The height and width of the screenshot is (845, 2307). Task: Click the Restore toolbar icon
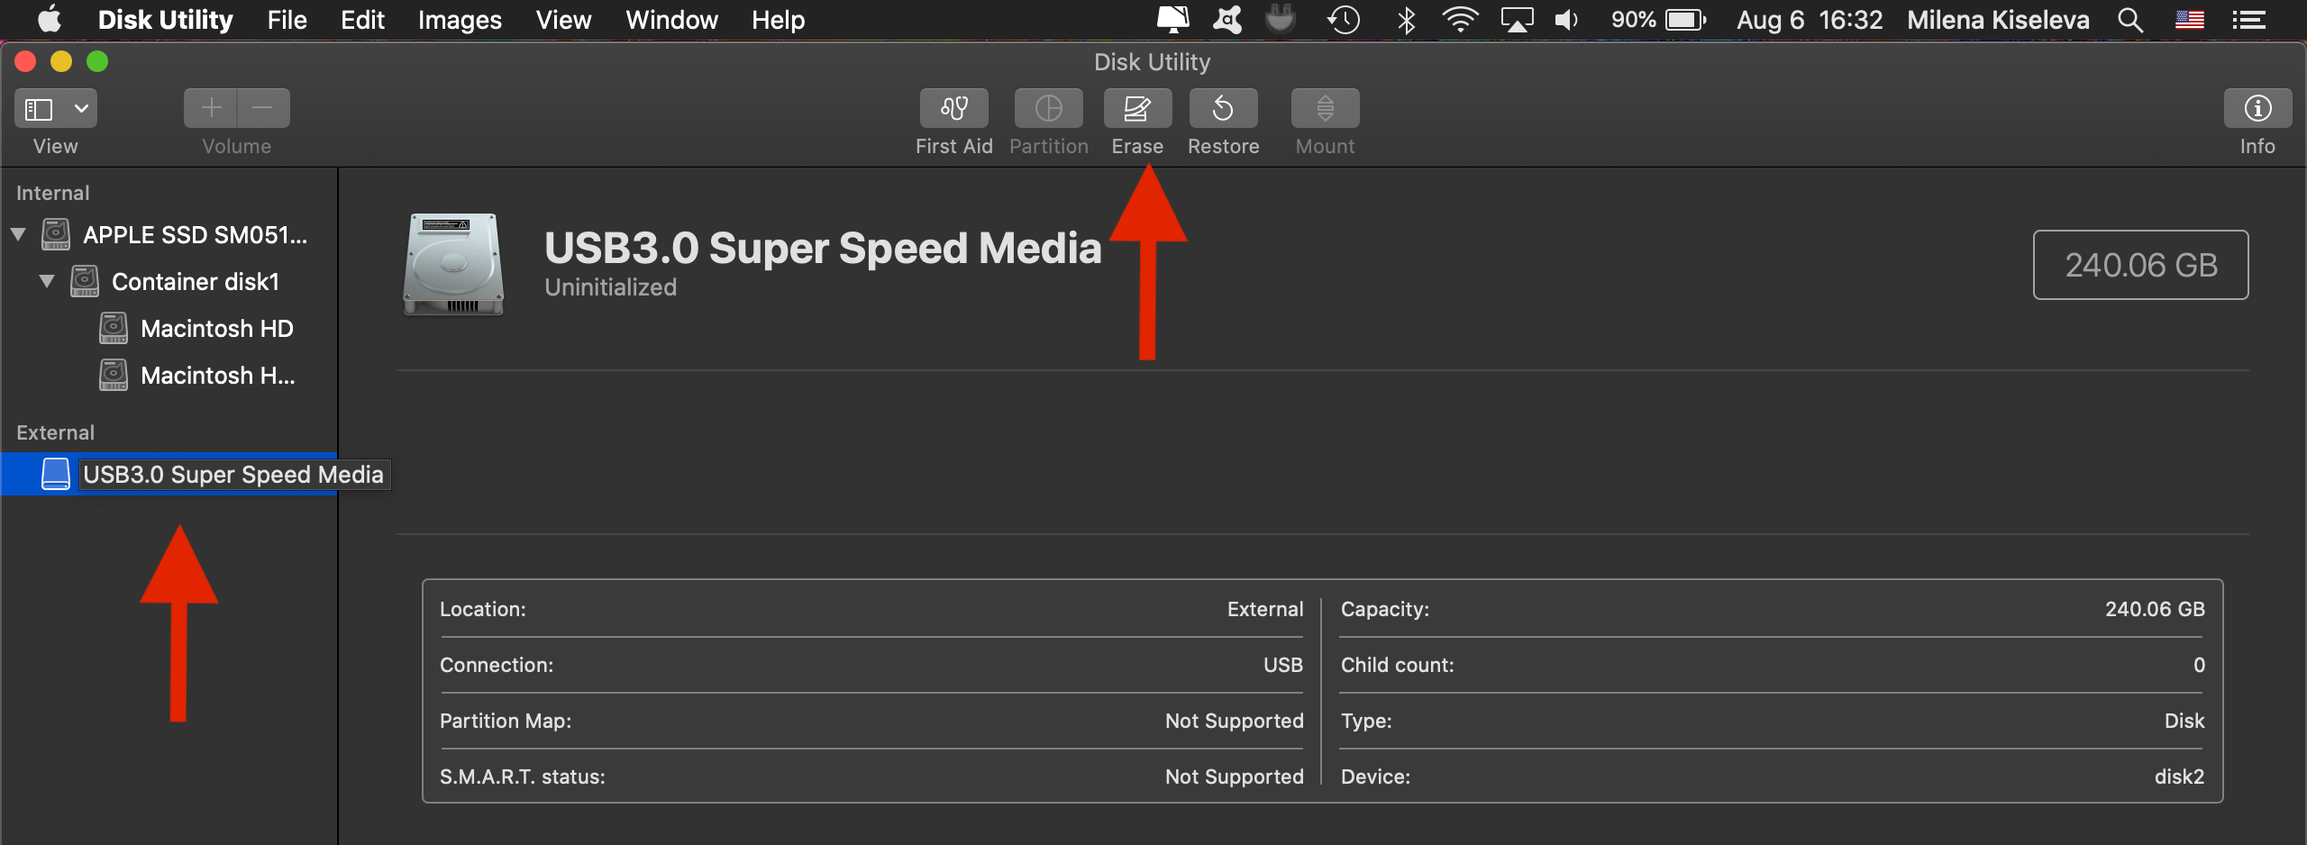(x=1223, y=108)
